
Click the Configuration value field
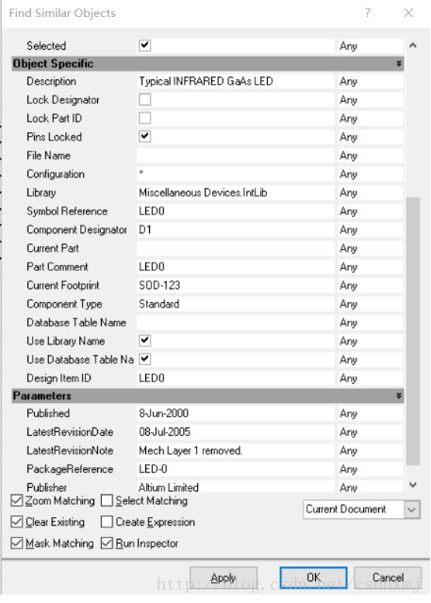235,174
